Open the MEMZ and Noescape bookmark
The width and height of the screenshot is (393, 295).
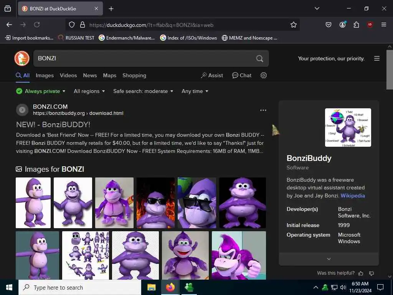249,38
